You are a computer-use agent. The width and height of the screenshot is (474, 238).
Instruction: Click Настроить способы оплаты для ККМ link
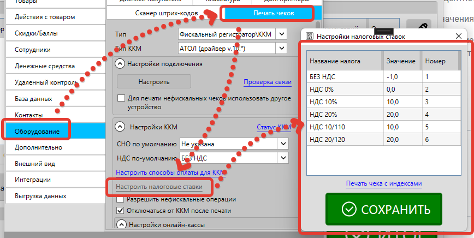171,172
